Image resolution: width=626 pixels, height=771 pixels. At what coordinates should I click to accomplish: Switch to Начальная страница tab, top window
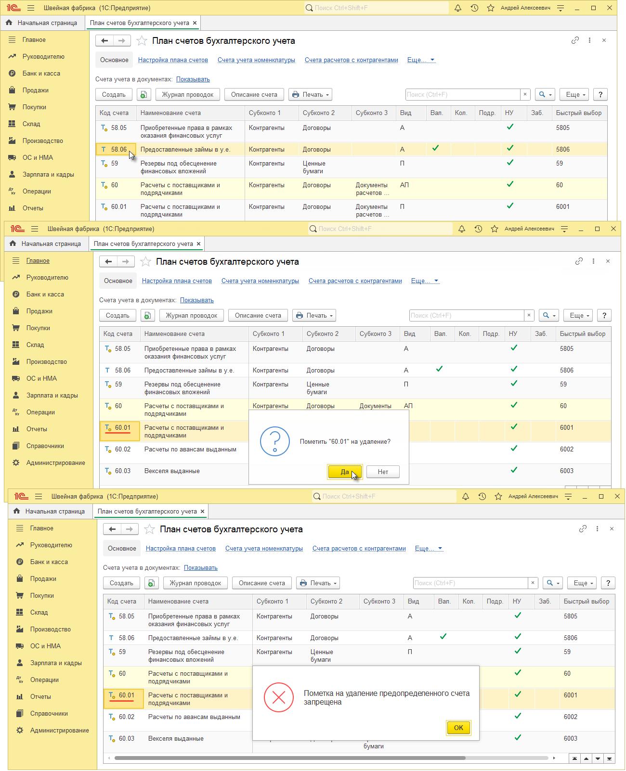coord(42,23)
